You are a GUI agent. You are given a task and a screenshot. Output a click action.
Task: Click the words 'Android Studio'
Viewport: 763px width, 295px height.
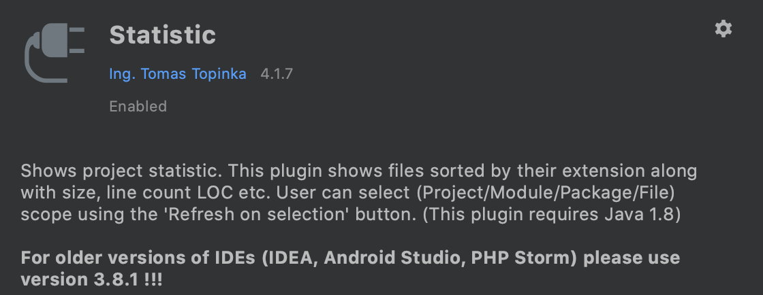coord(392,258)
